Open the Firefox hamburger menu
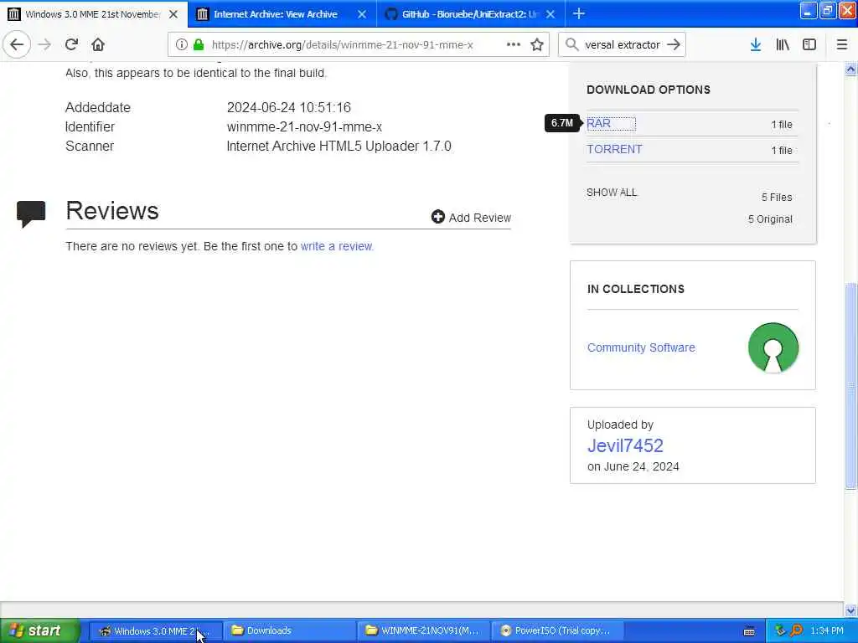 pyautogui.click(x=841, y=44)
